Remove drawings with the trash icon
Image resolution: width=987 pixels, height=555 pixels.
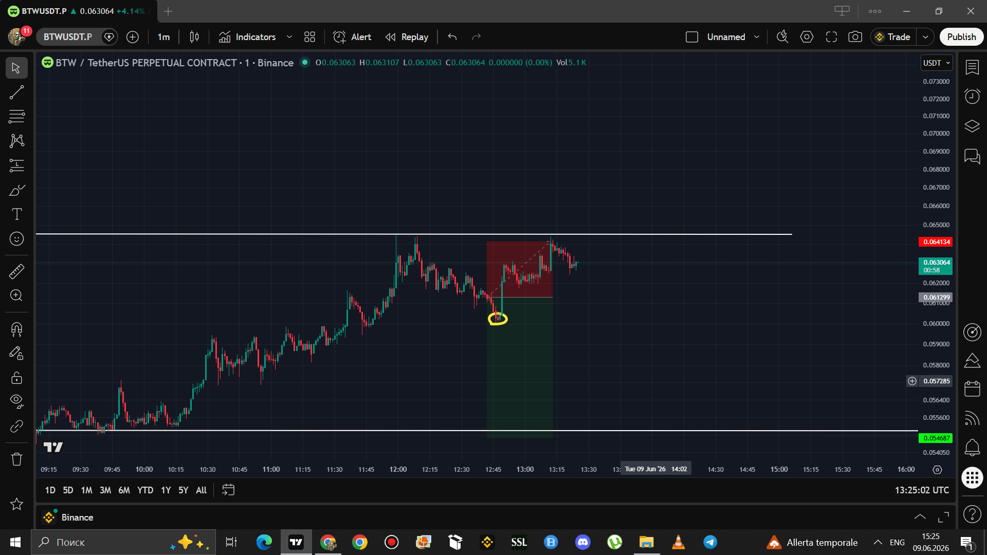click(x=16, y=459)
